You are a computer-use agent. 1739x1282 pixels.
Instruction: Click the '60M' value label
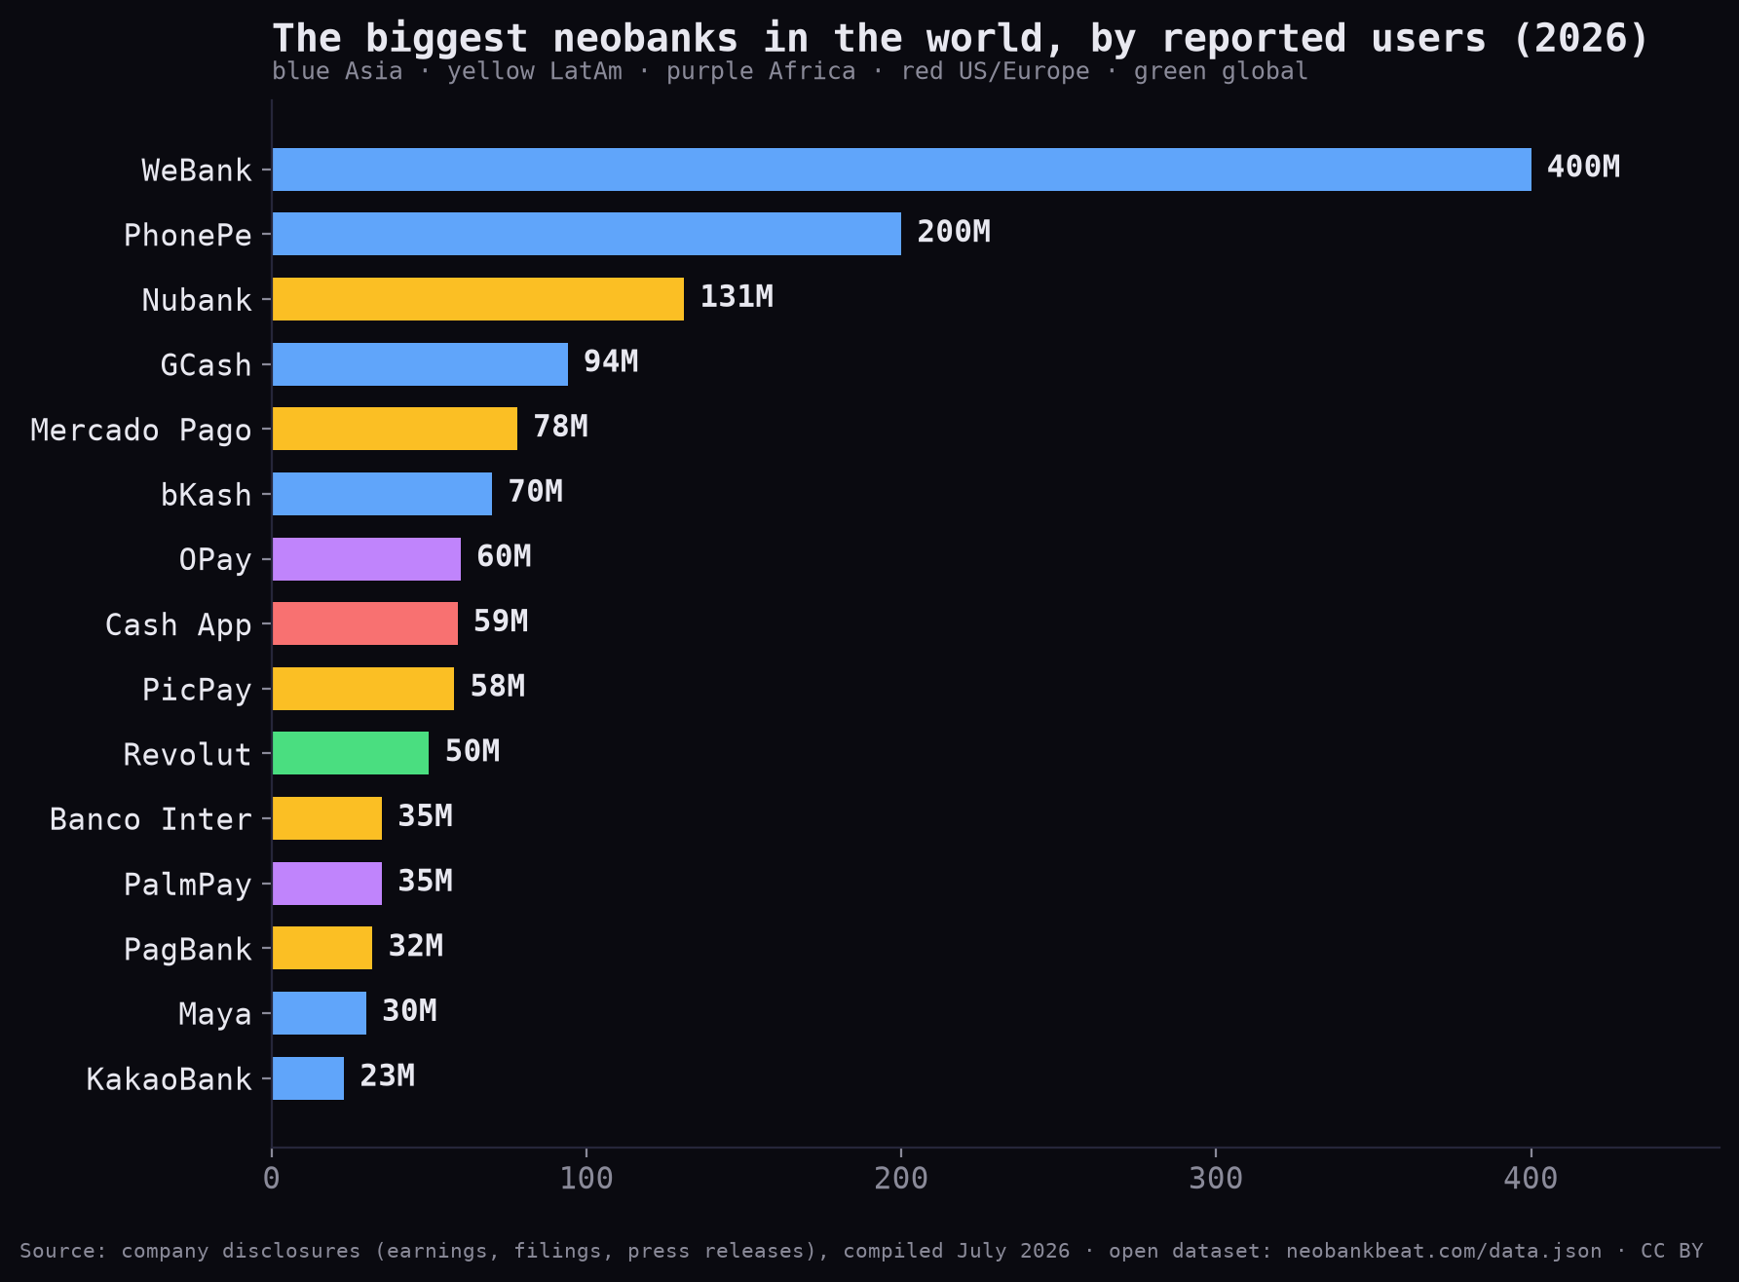[x=504, y=556]
